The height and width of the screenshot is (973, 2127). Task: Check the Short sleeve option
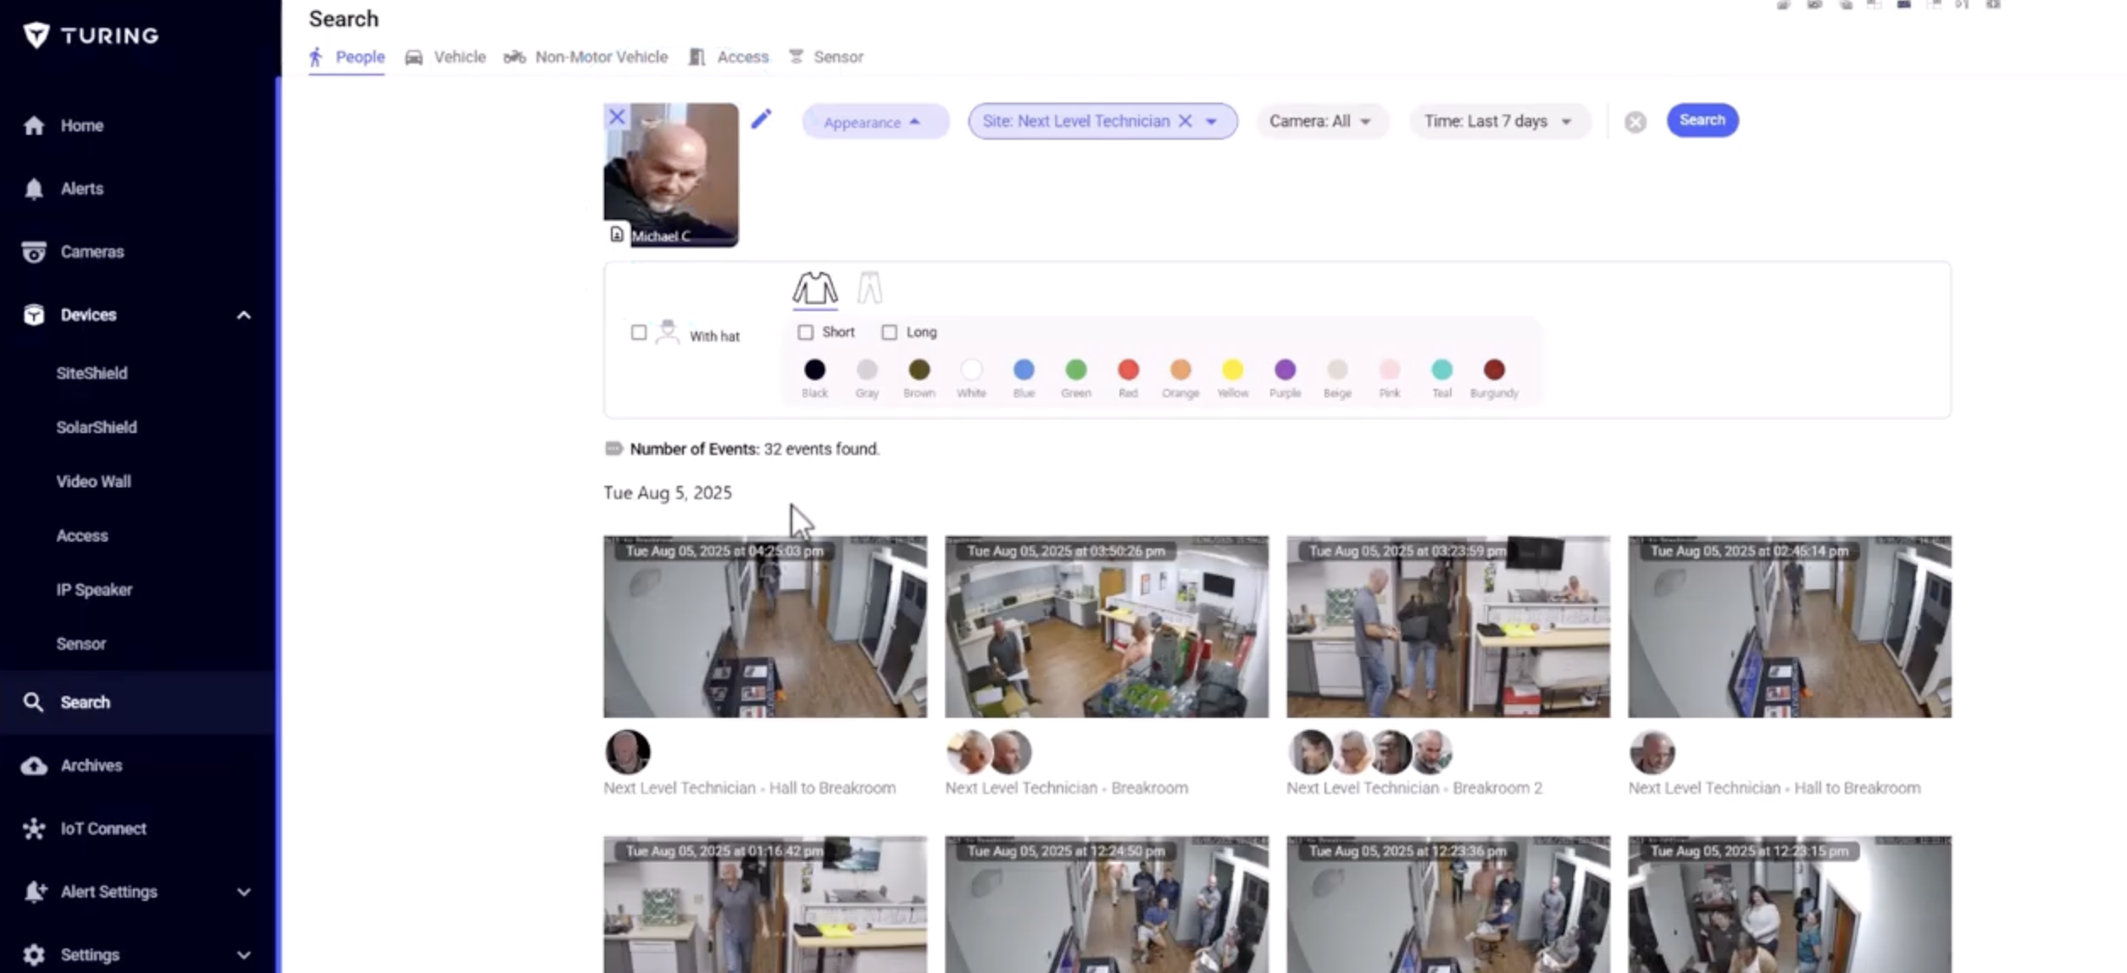coord(805,332)
